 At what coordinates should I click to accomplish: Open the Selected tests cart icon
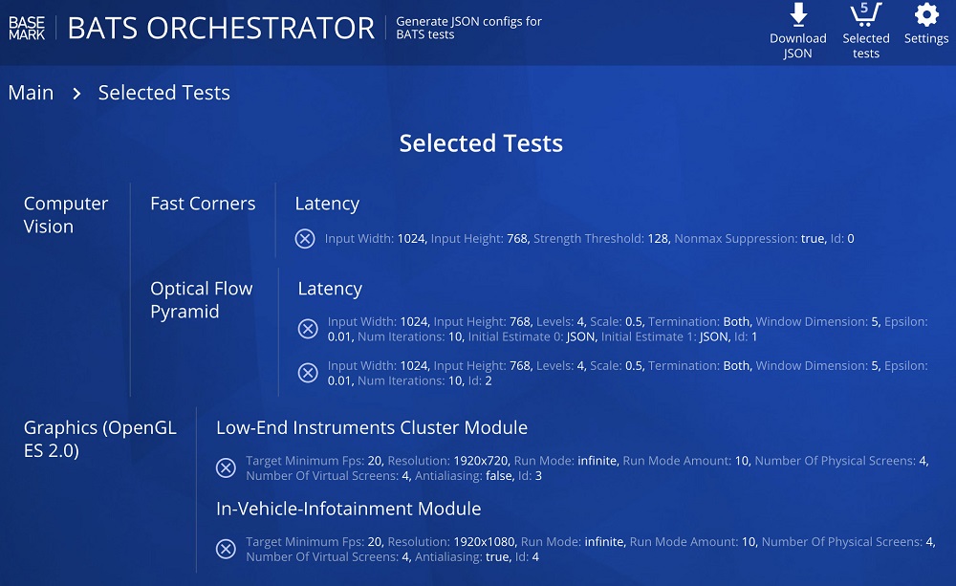click(x=866, y=14)
